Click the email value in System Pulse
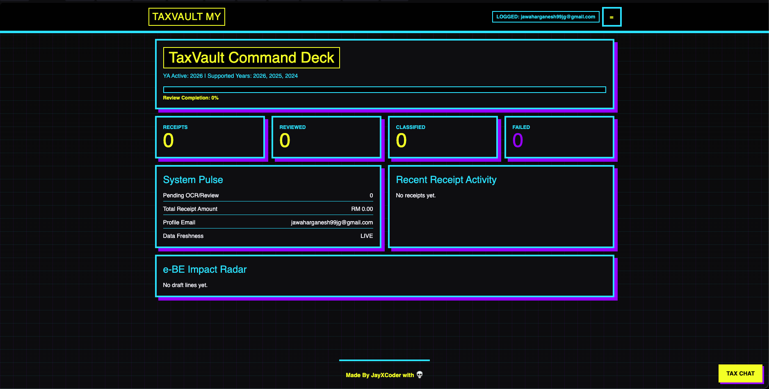The height and width of the screenshot is (389, 769). [332, 222]
